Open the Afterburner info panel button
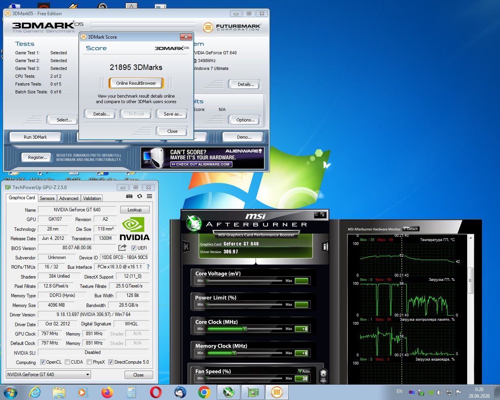This screenshot has height=400, width=500. click(325, 246)
